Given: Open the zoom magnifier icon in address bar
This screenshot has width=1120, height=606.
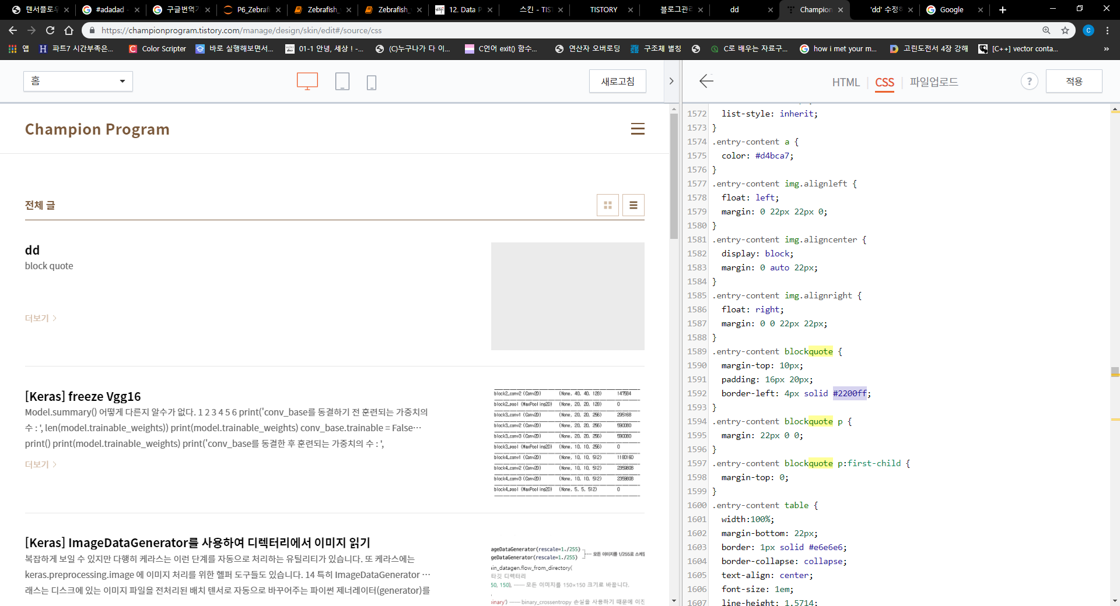Looking at the screenshot, I should point(1046,30).
